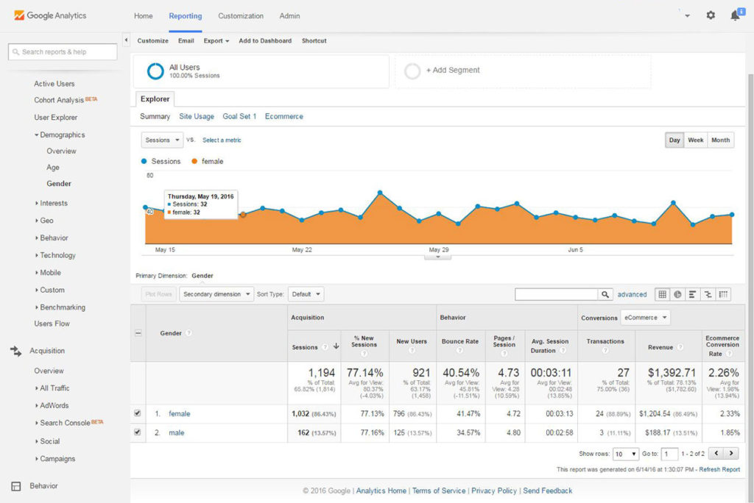Image resolution: width=754 pixels, height=503 pixels.
Task: Open the Secondary dimension dropdown
Action: click(216, 293)
